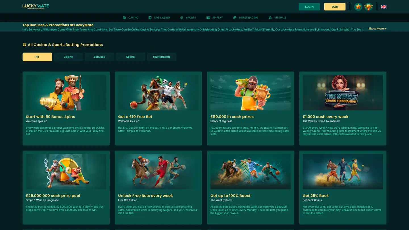Open the CASINO menu item
This screenshot has height=230, width=409.
point(133,18)
